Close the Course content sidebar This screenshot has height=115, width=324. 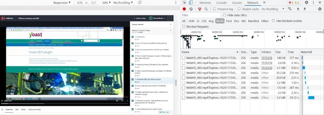click(x=171, y=24)
